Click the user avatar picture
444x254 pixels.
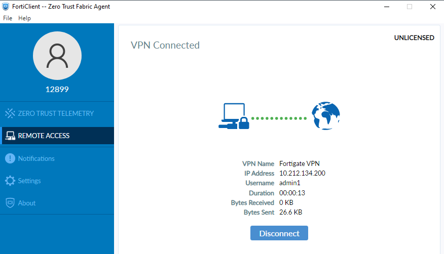point(57,56)
